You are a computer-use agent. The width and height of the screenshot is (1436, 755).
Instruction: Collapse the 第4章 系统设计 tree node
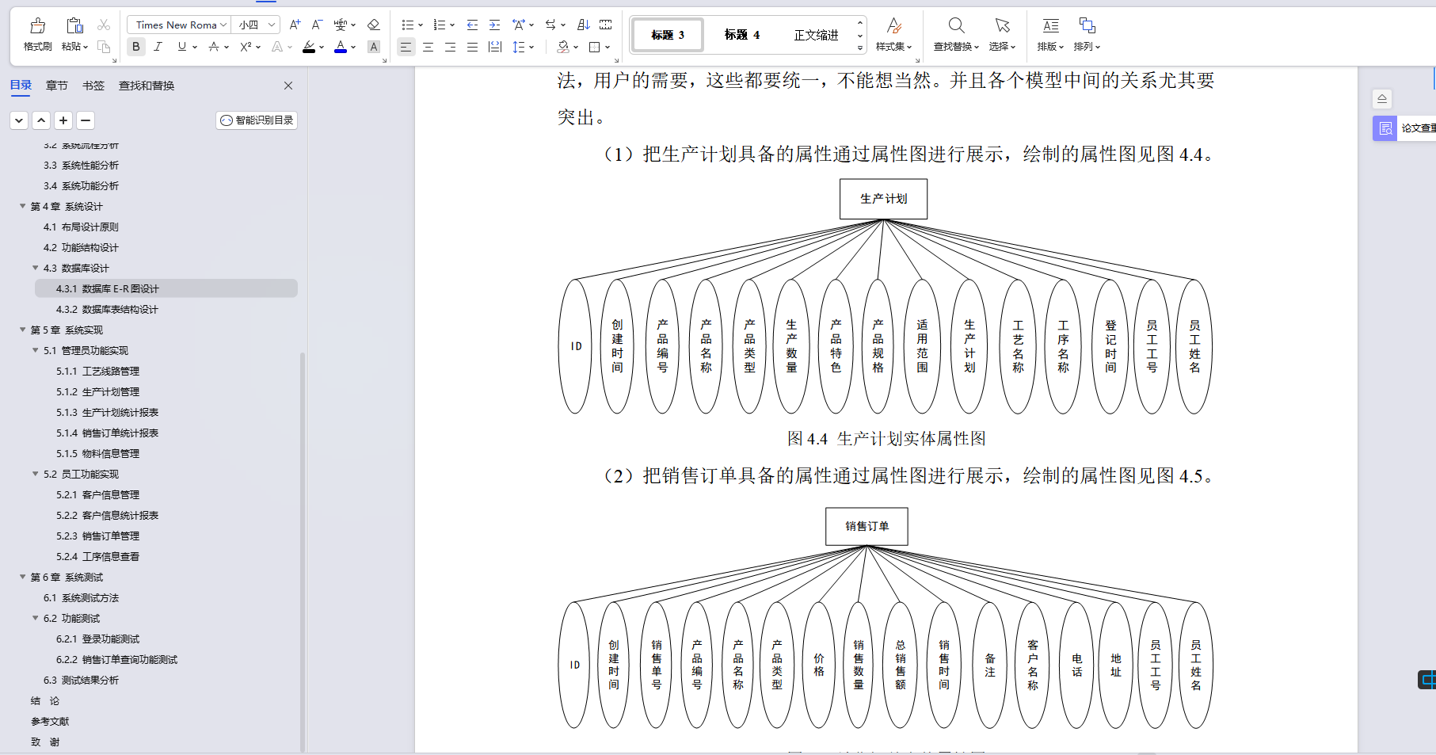(22, 206)
